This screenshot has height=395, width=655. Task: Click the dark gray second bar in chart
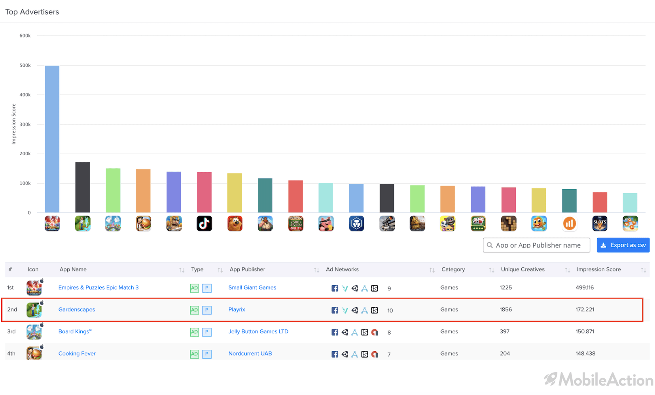click(x=83, y=187)
